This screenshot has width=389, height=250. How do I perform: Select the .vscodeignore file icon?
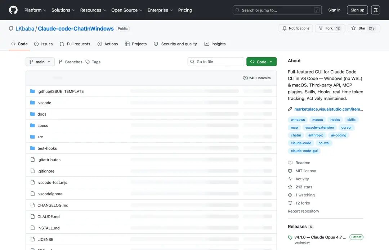(32, 194)
